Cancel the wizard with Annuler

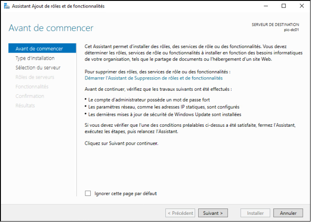[288, 213]
